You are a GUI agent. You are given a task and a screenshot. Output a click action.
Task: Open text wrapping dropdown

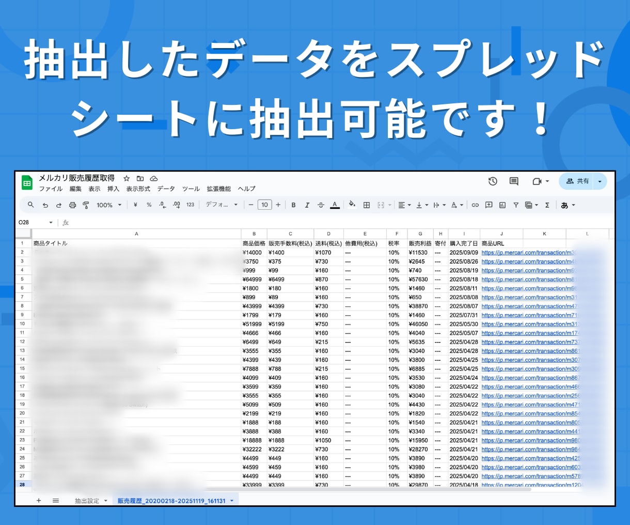(439, 205)
